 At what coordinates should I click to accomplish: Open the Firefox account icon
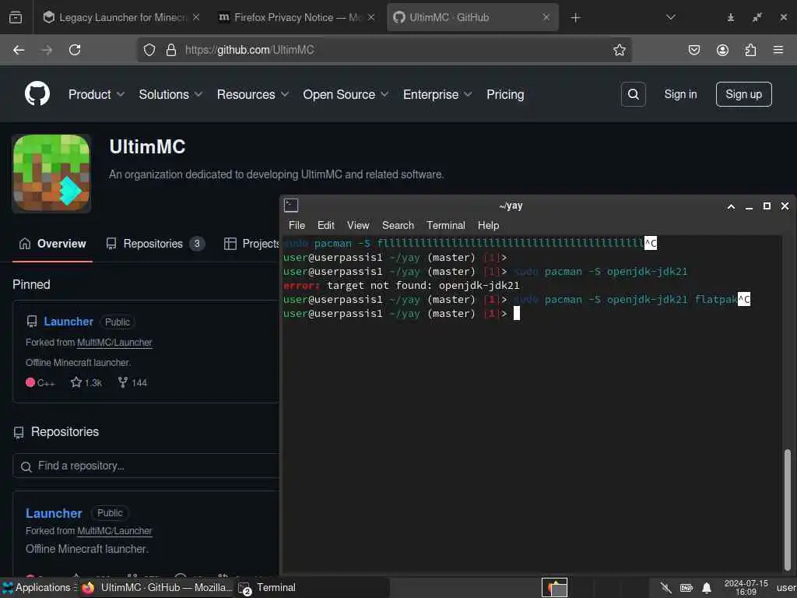coord(722,50)
